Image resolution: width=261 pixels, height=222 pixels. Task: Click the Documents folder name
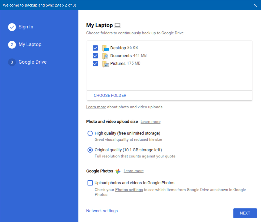point(121,55)
